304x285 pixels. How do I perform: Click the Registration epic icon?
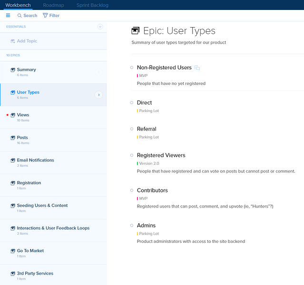click(x=13, y=183)
